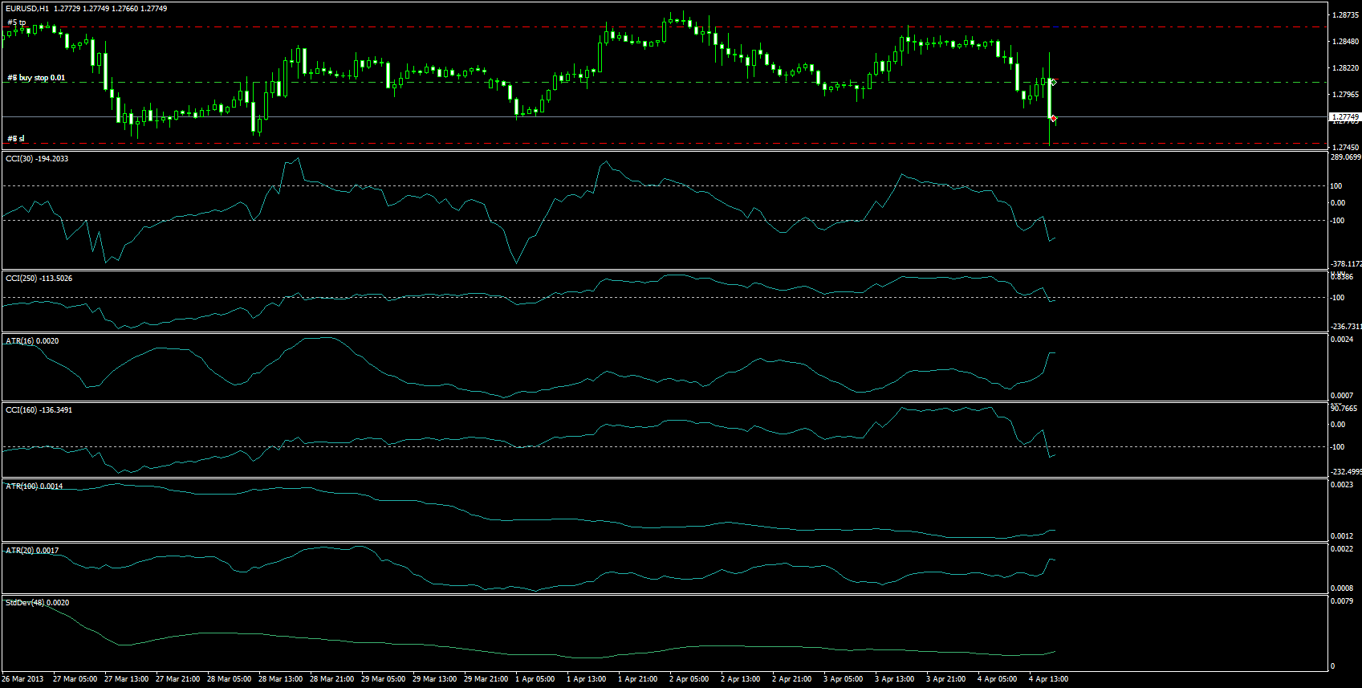Screen dimensions: 1362x688
Task: Click the 289.0699 value on CCI(30) scale
Action: click(x=1346, y=157)
